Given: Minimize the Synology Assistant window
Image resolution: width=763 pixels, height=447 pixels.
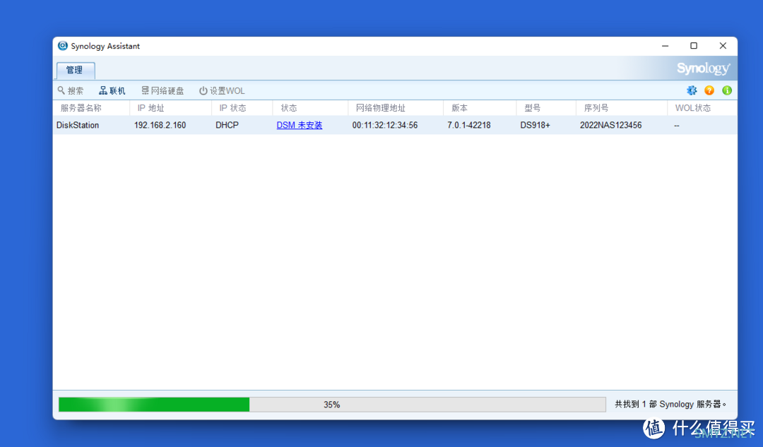Looking at the screenshot, I should click(666, 46).
